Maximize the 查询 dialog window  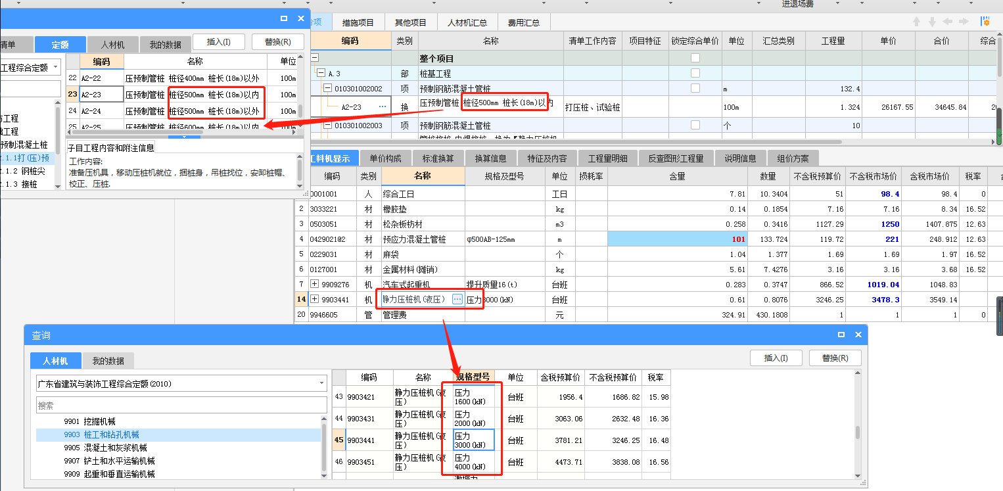click(841, 335)
